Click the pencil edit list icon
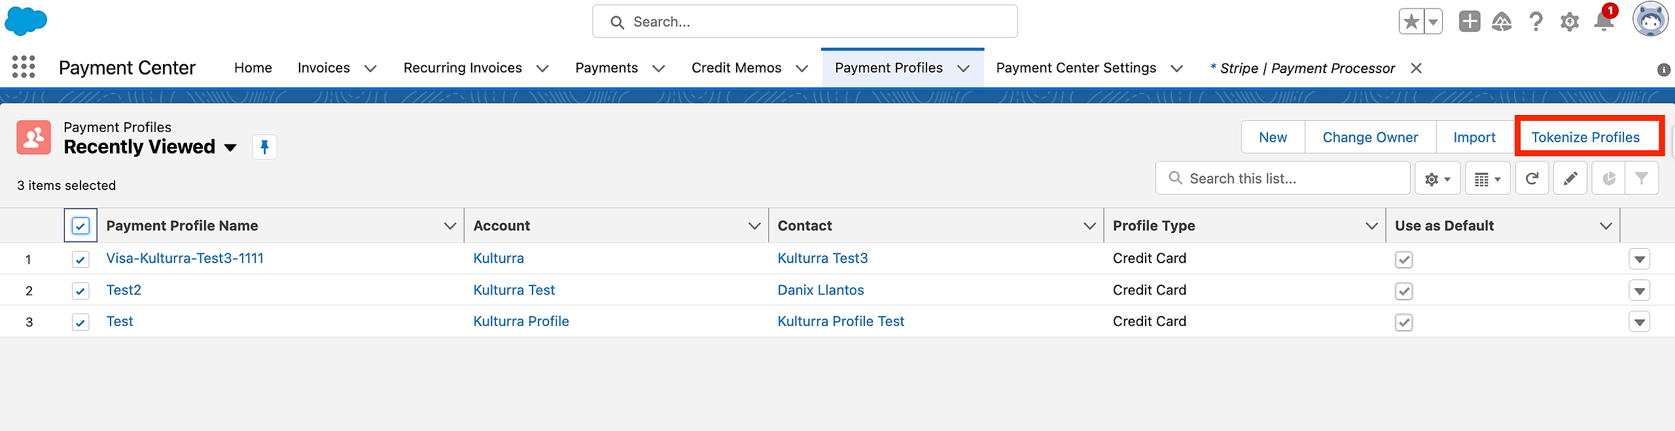Image resolution: width=1675 pixels, height=431 pixels. 1570,178
